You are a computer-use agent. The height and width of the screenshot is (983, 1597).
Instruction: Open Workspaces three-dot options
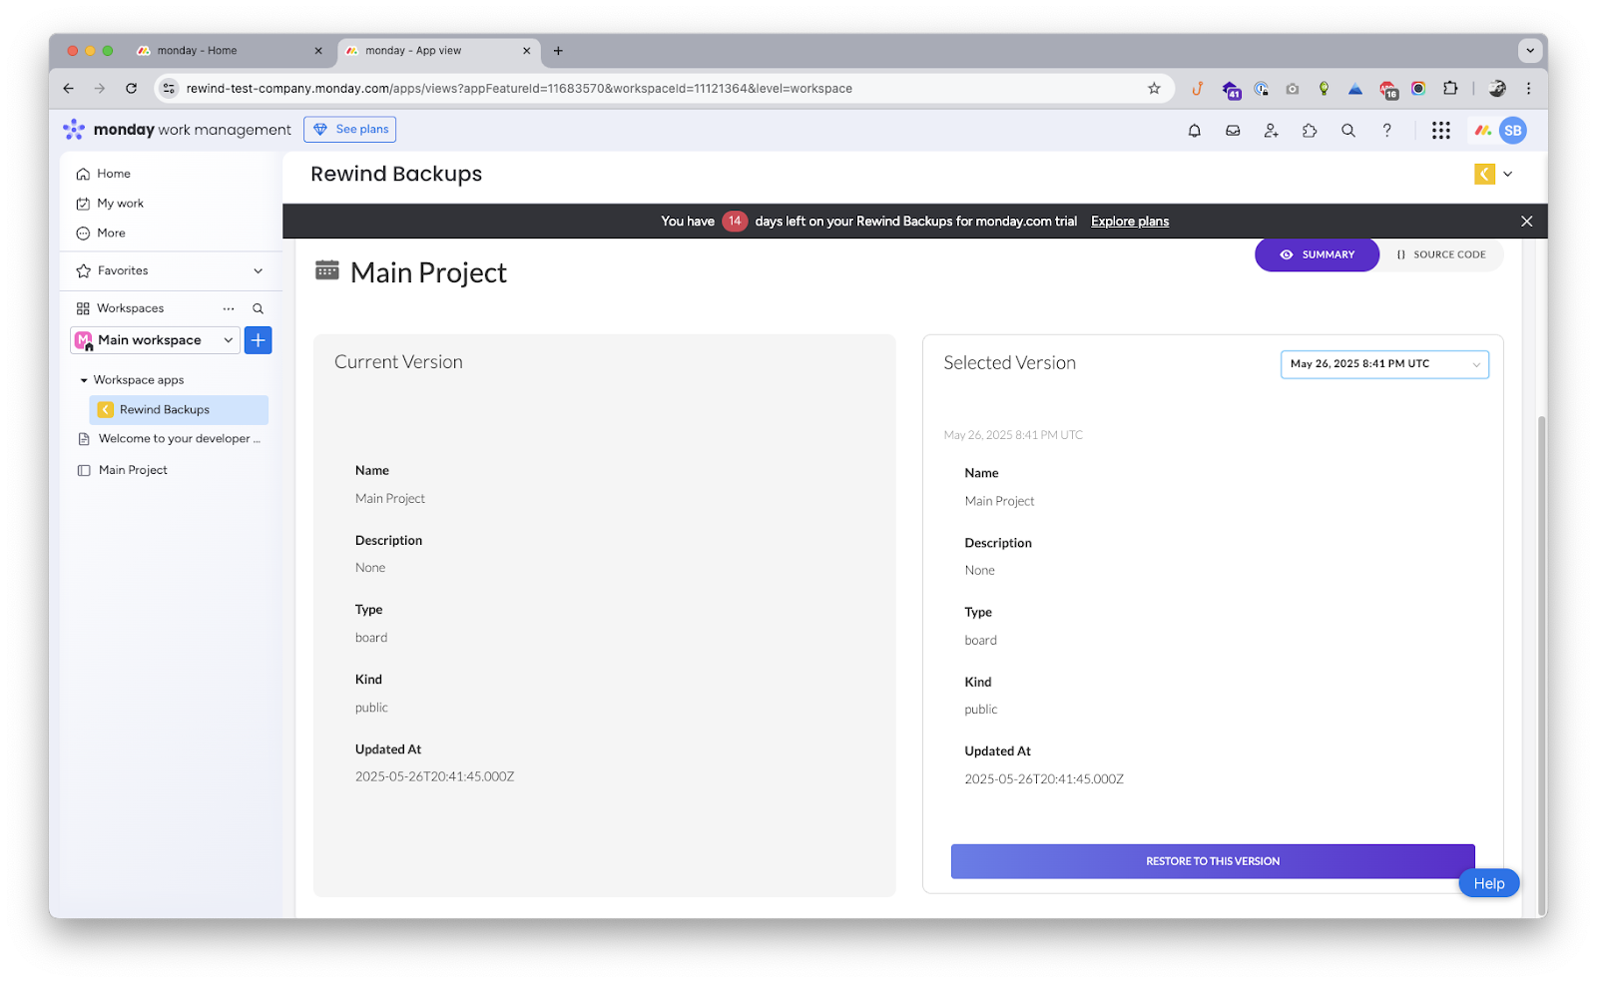tap(229, 308)
